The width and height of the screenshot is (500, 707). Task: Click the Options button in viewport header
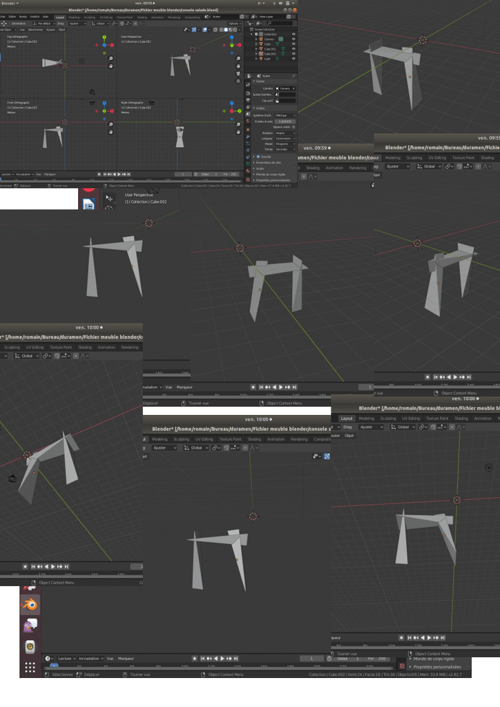click(234, 23)
